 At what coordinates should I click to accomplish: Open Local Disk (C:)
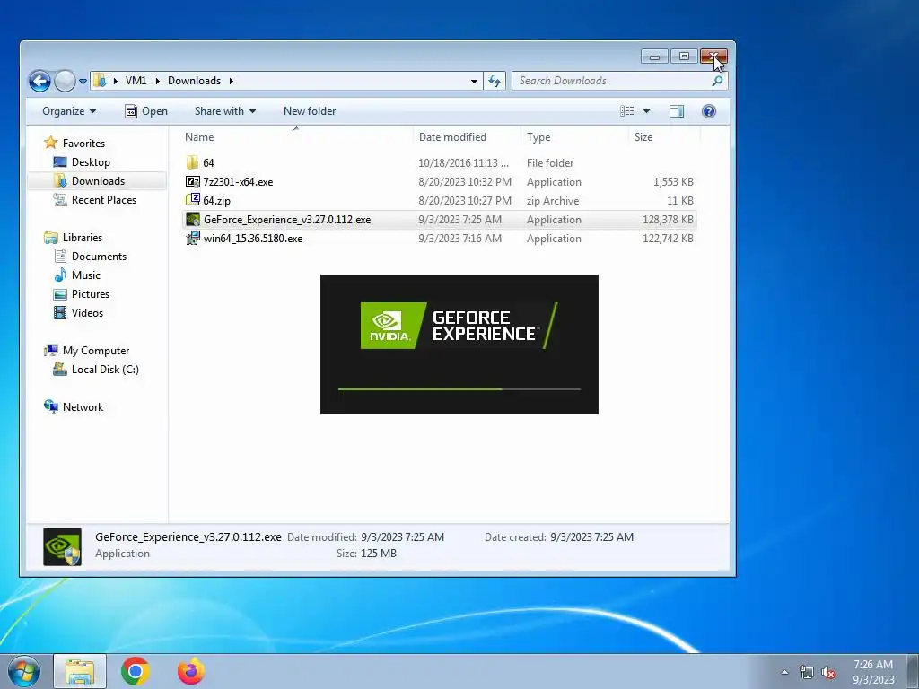point(105,369)
